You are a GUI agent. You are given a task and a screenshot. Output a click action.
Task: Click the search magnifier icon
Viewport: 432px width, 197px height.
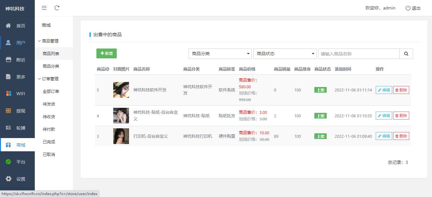coord(406,54)
